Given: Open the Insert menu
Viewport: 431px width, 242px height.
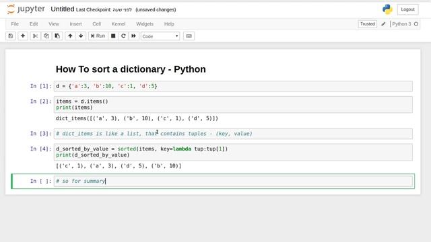Looking at the screenshot, I should click(75, 24).
